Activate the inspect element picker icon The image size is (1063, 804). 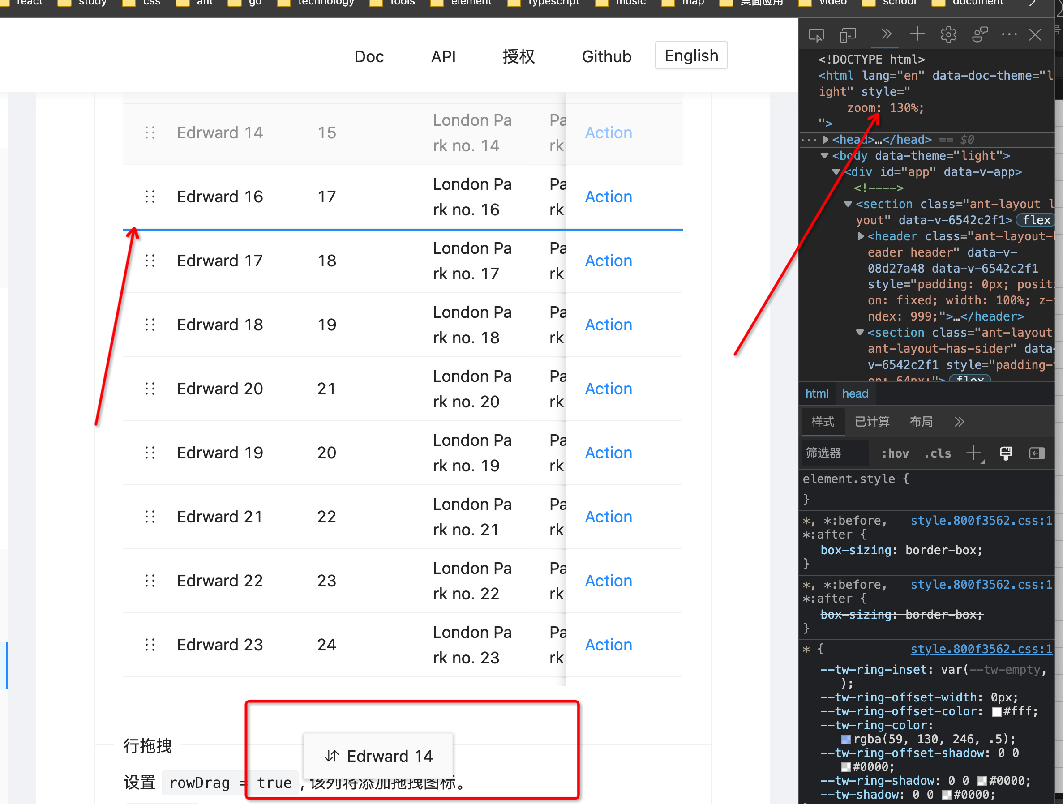[816, 35]
